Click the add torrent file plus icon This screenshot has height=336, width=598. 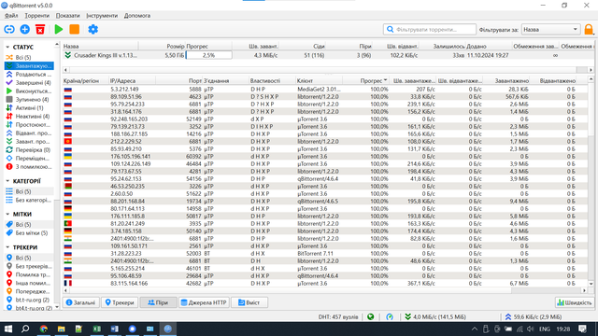point(25,29)
